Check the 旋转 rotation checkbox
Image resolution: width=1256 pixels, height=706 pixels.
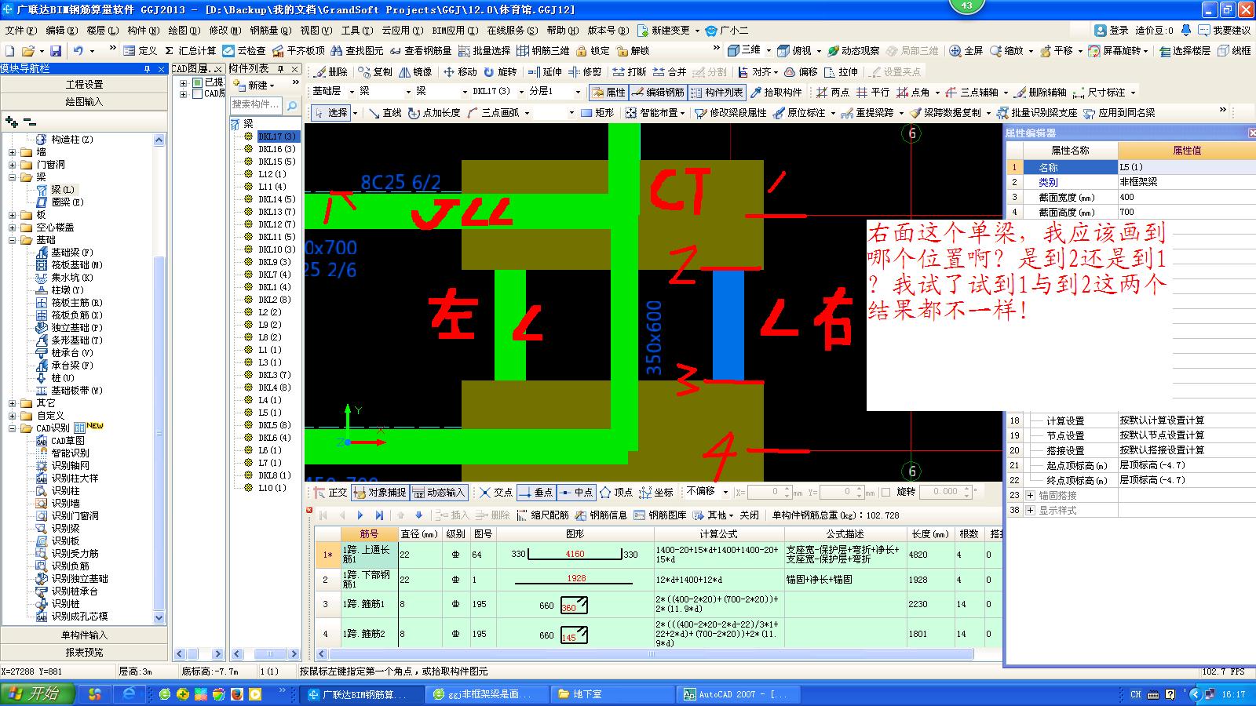pos(885,493)
